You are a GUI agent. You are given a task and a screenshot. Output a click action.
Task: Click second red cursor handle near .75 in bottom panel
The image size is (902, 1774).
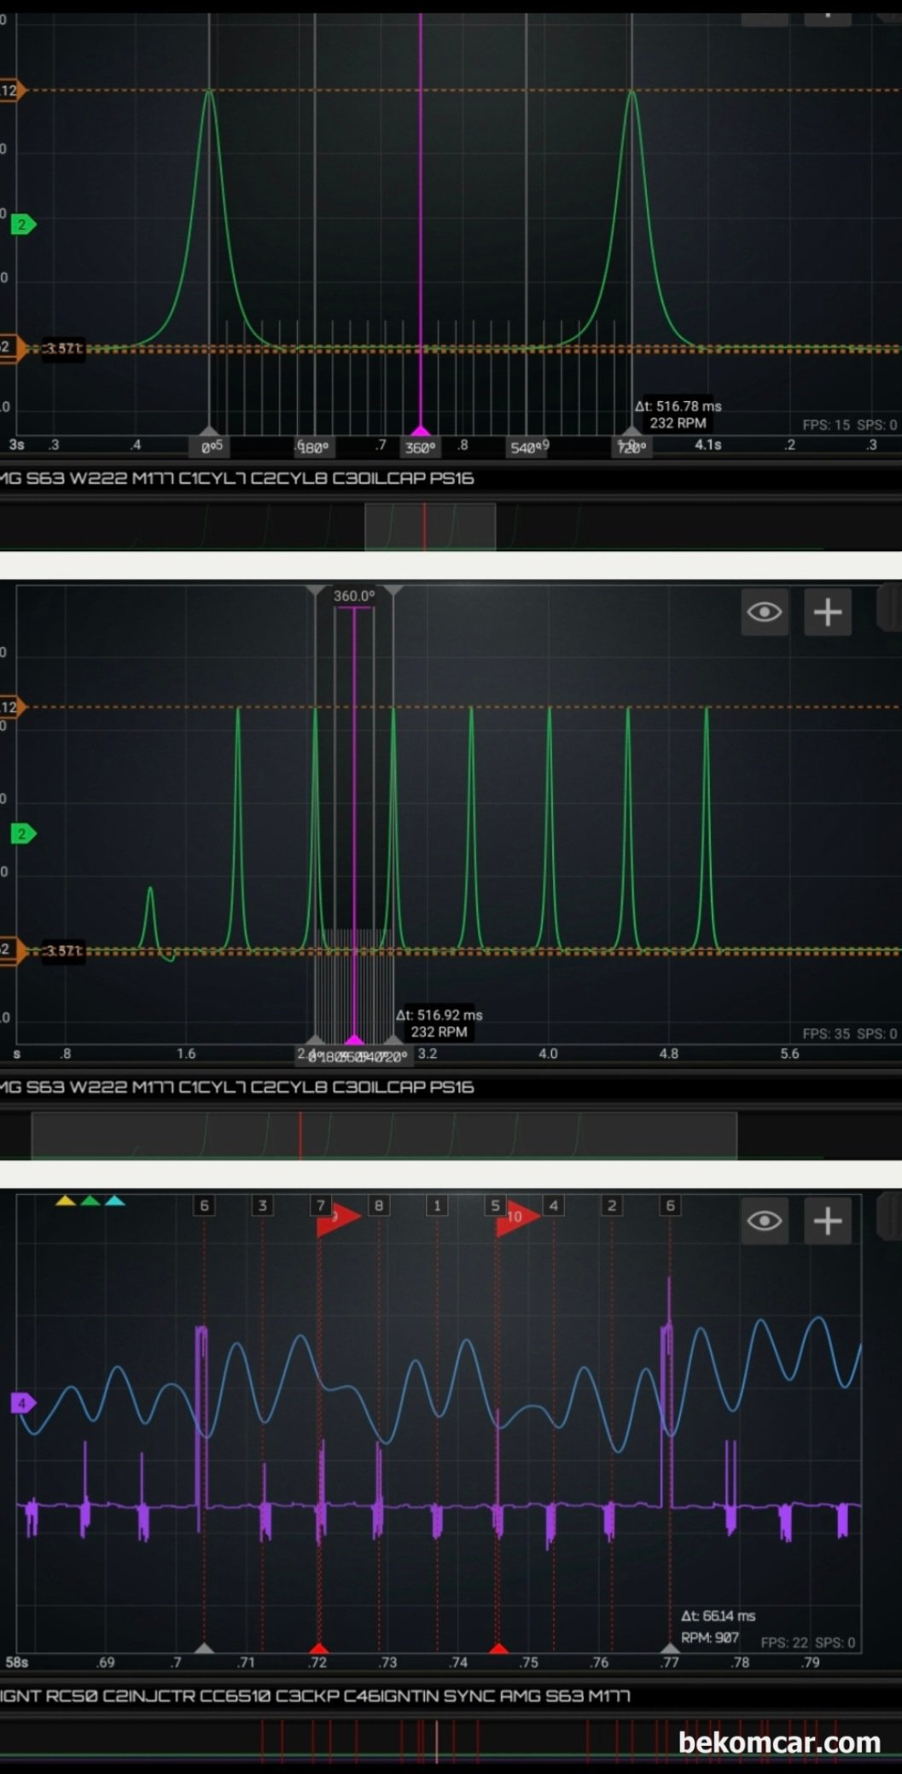499,1648
